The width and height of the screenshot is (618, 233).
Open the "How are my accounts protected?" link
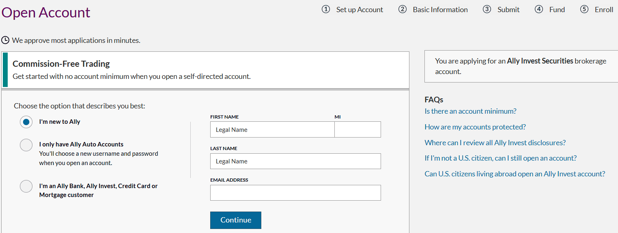(475, 127)
